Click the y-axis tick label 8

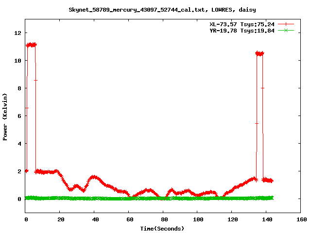click(x=19, y=88)
